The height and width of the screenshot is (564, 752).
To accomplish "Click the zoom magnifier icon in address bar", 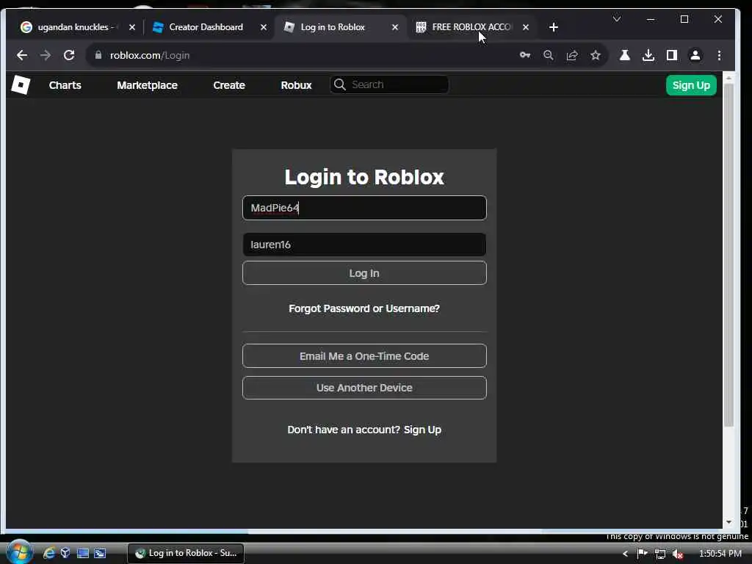I will [549, 55].
